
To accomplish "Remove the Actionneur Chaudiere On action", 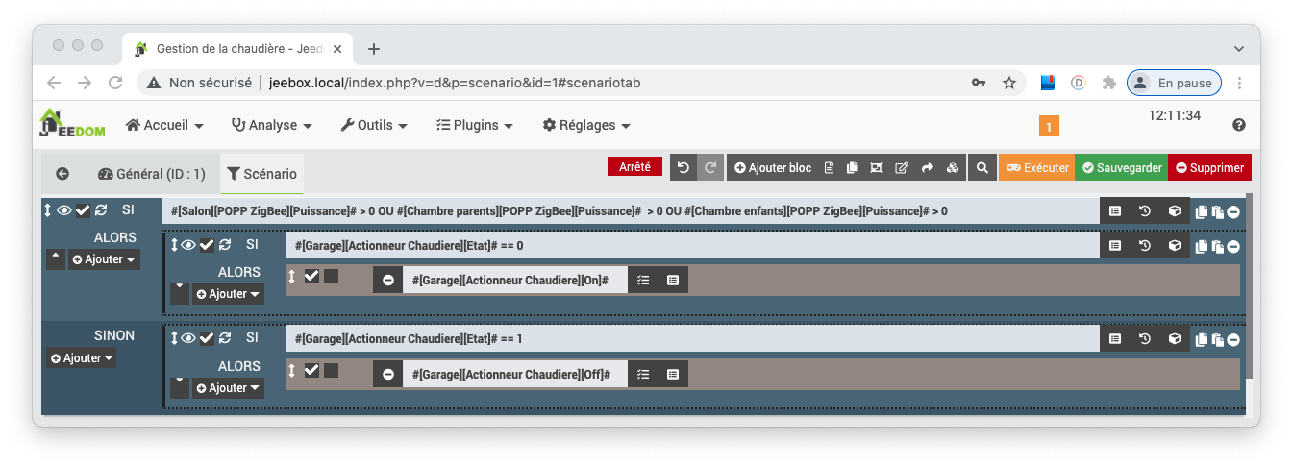I will click(387, 280).
